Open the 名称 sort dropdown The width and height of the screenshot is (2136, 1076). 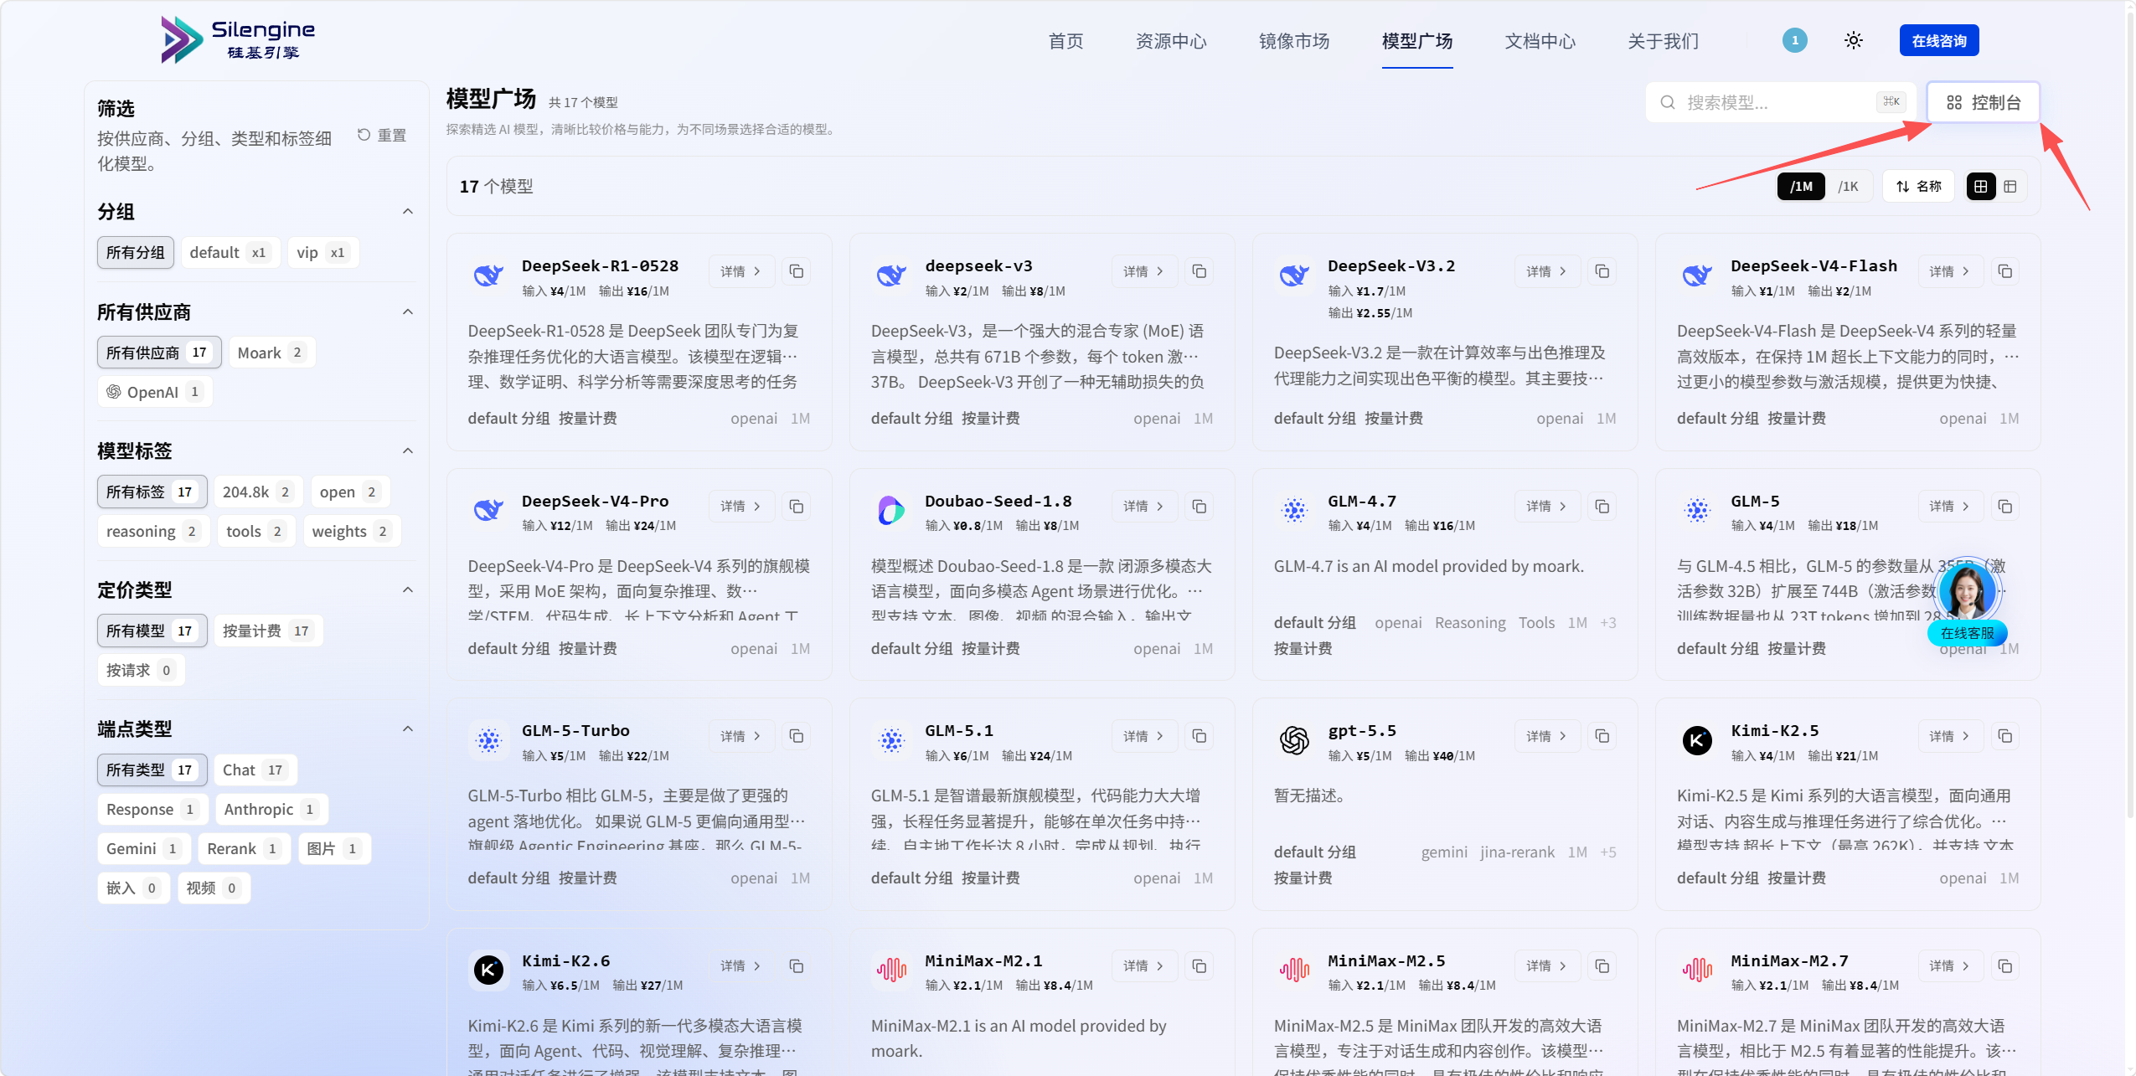[1918, 186]
